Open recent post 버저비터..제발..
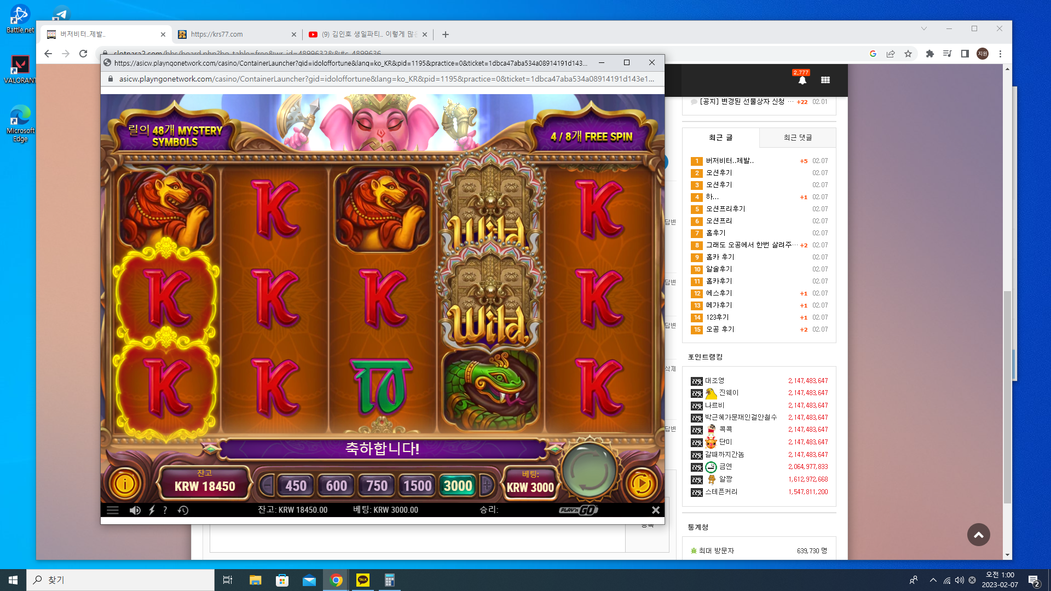The width and height of the screenshot is (1051, 591). pyautogui.click(x=730, y=161)
